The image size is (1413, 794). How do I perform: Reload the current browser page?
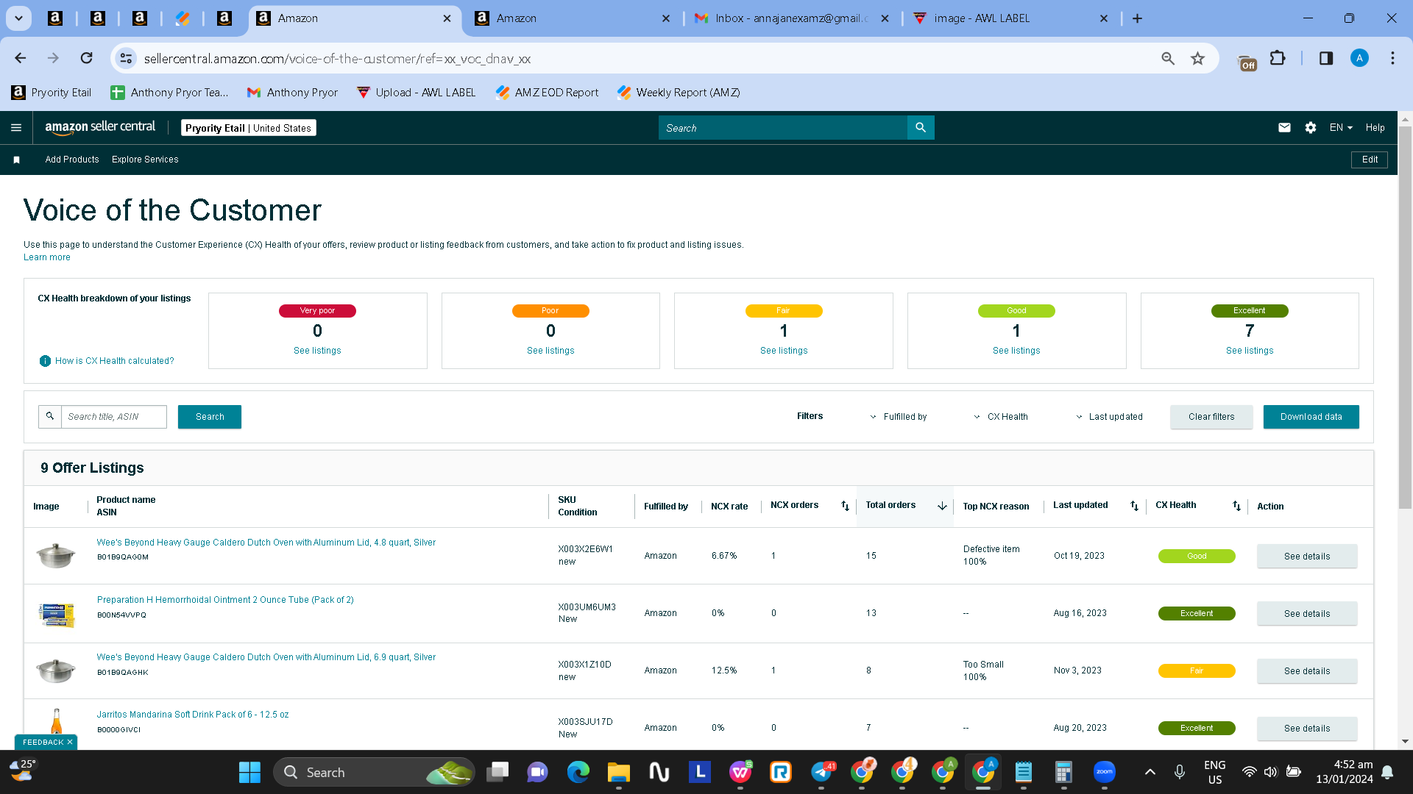coord(87,58)
